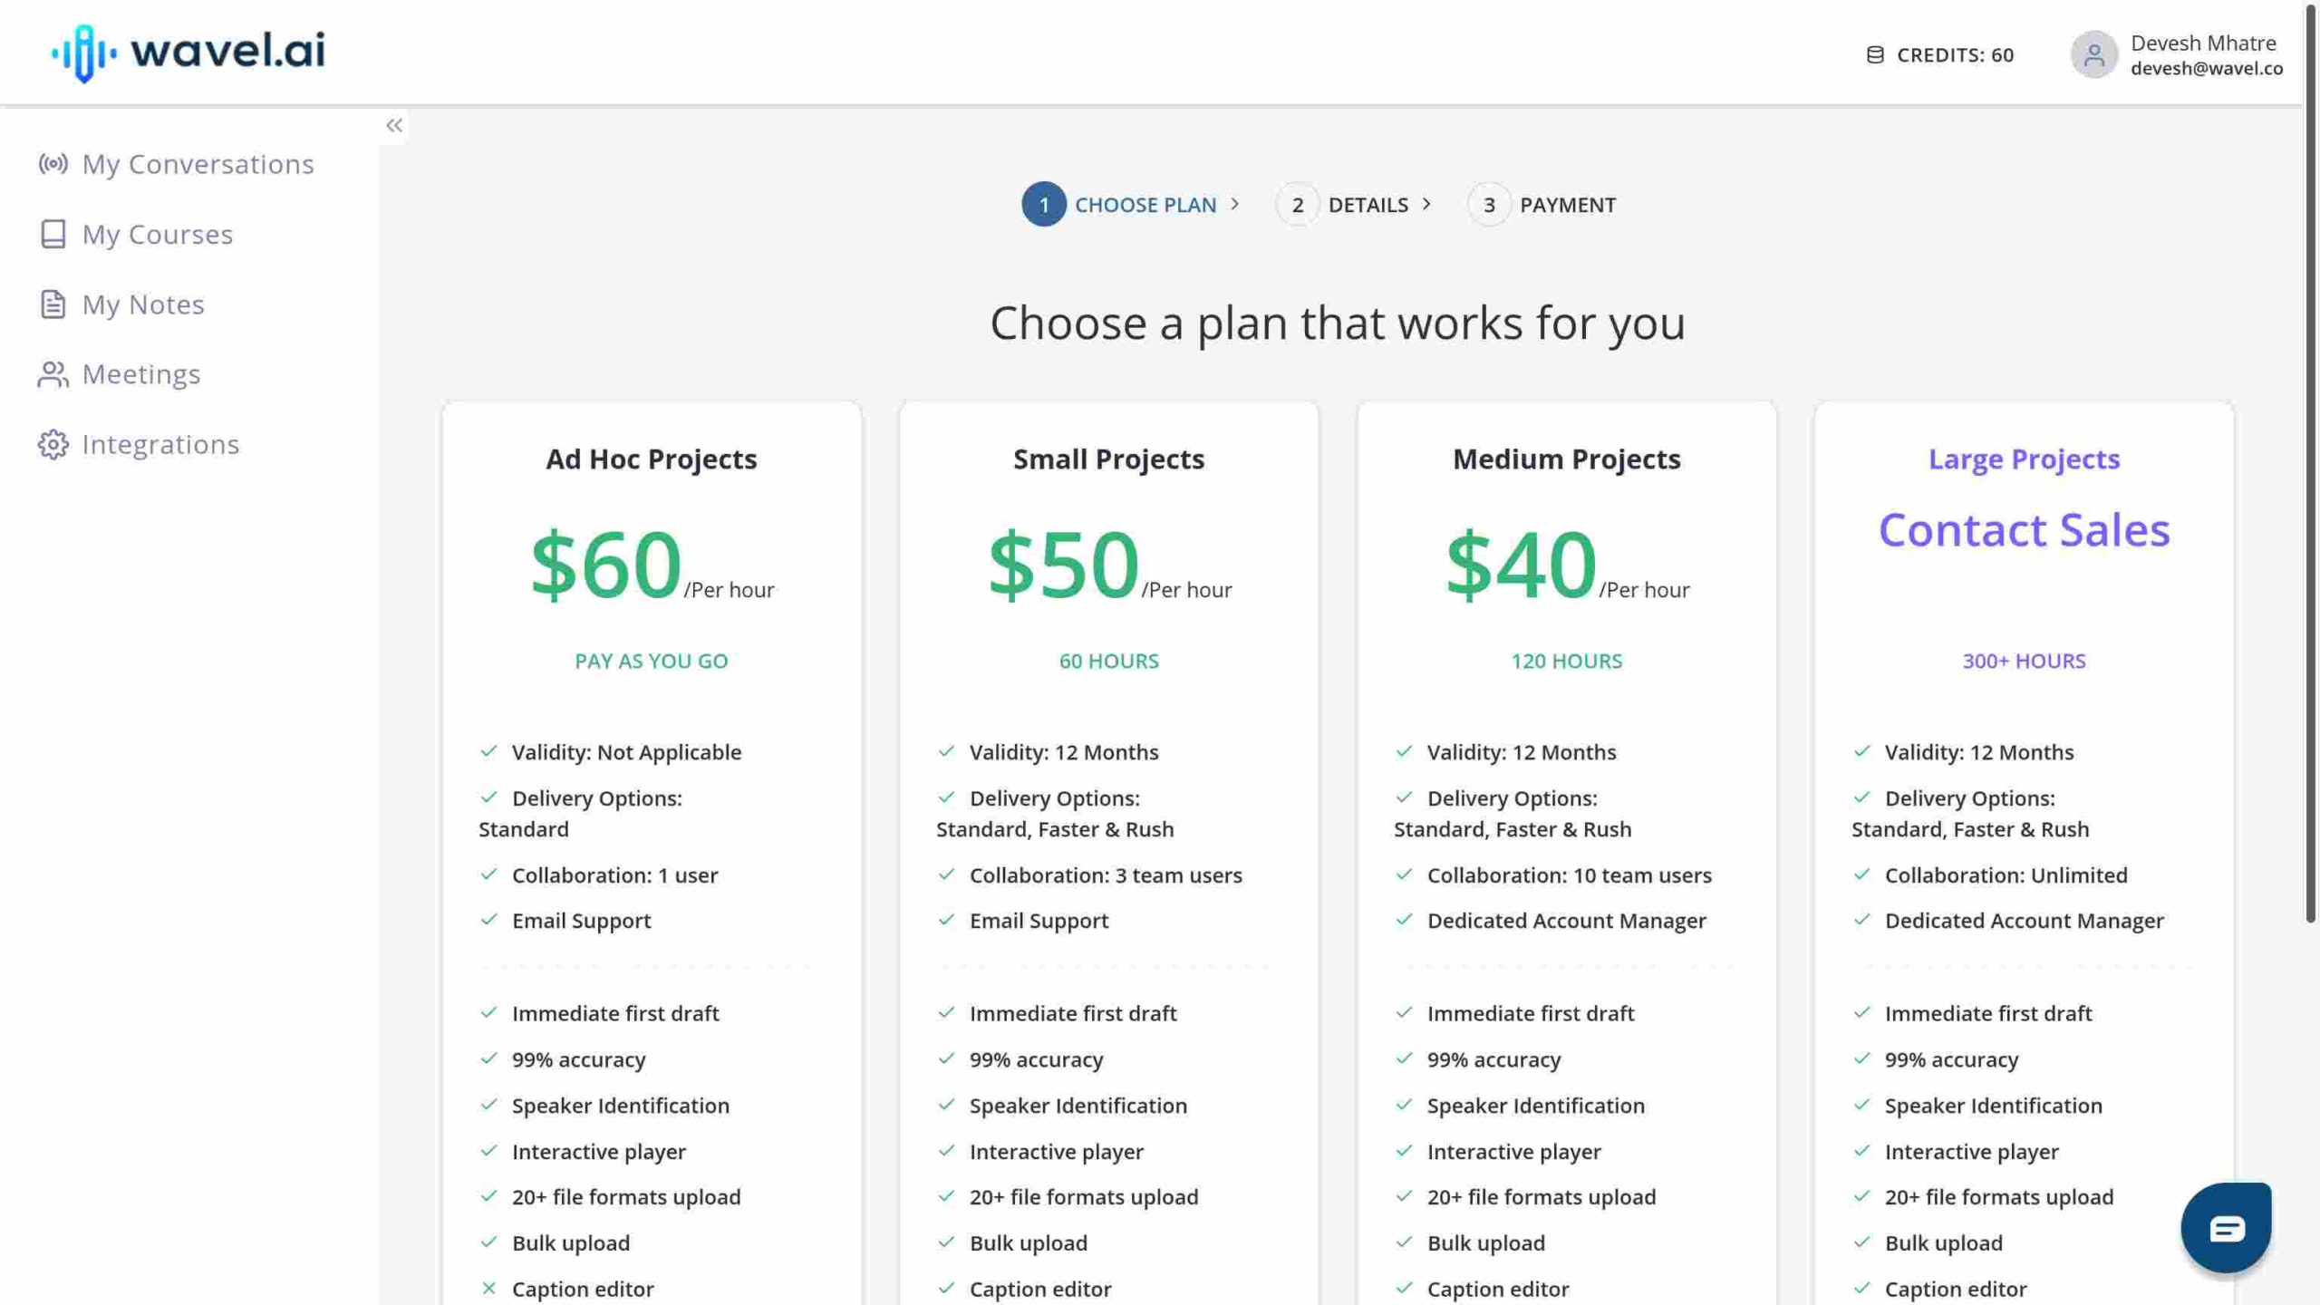Image resolution: width=2320 pixels, height=1305 pixels.
Task: Click the user profile avatar icon
Action: pos(2093,53)
